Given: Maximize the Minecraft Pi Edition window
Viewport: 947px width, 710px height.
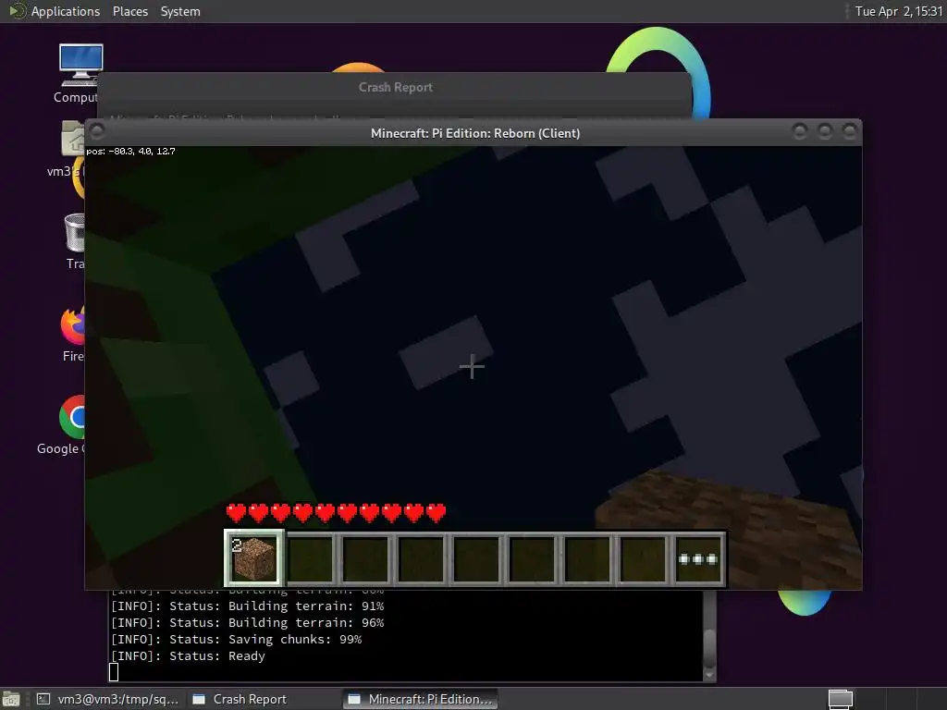Looking at the screenshot, I should [x=824, y=131].
